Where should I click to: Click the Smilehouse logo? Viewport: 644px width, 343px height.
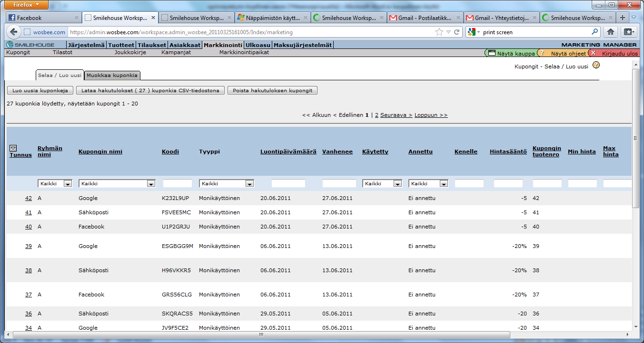point(31,45)
